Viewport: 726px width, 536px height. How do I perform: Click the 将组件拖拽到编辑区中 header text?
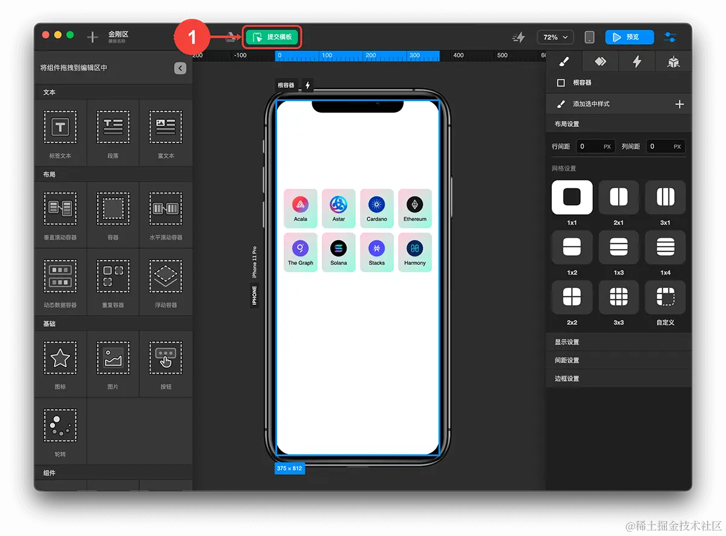click(x=74, y=68)
